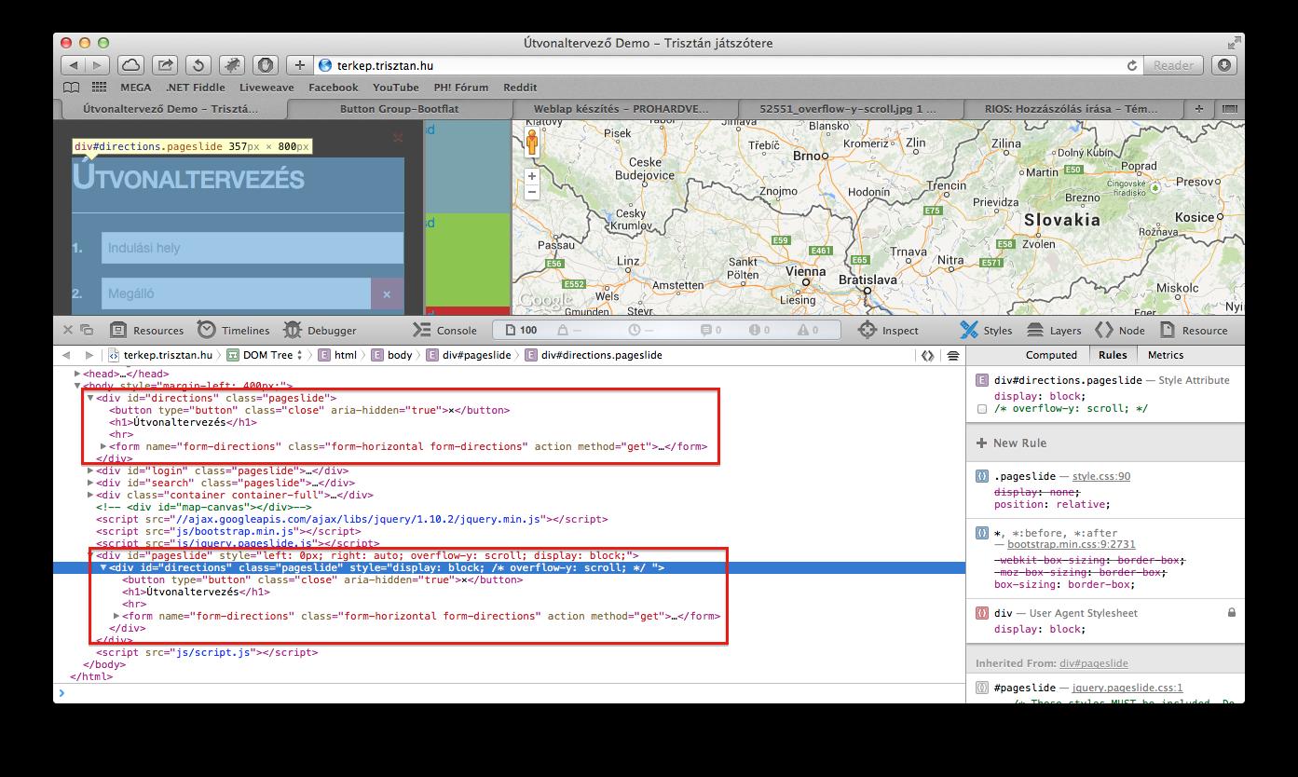Open .NET Fiddle bookmark

tap(196, 88)
